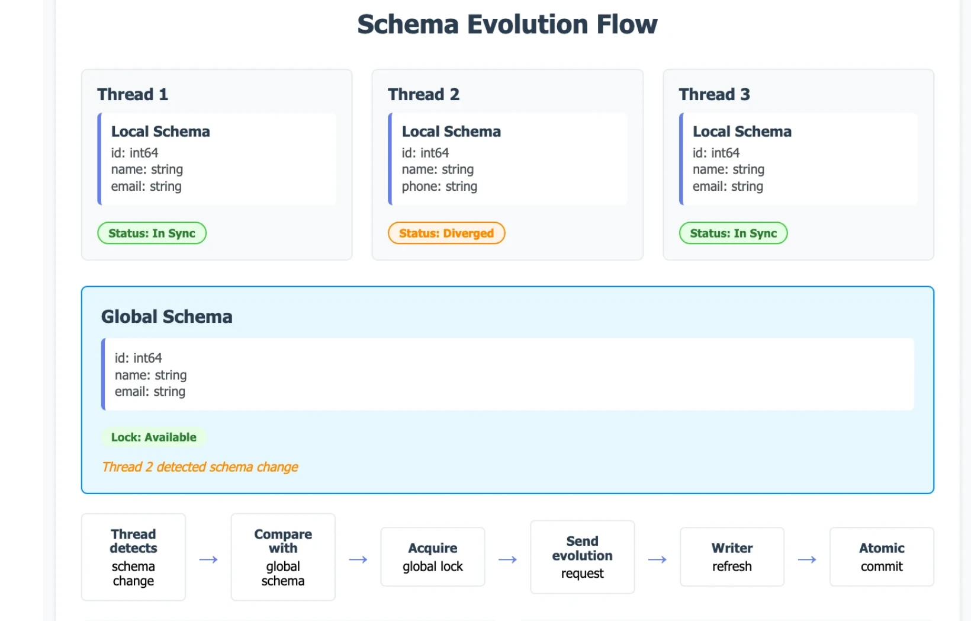The width and height of the screenshot is (971, 621).
Task: Open the Schema Evolution Flow title
Action: pos(507,24)
